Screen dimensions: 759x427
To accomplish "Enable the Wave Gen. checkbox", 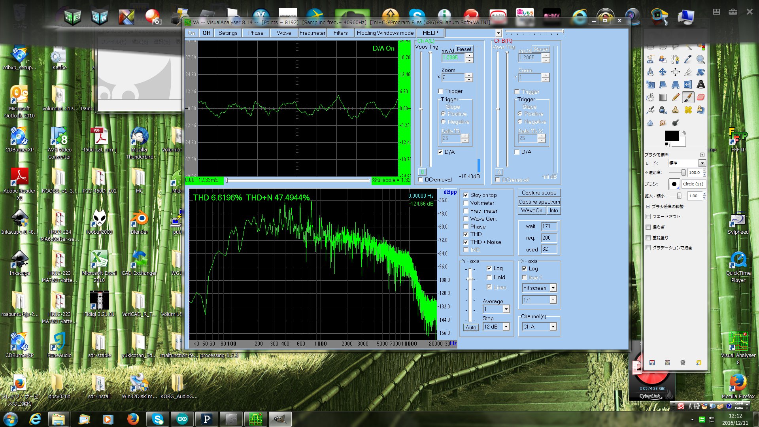I will click(466, 219).
